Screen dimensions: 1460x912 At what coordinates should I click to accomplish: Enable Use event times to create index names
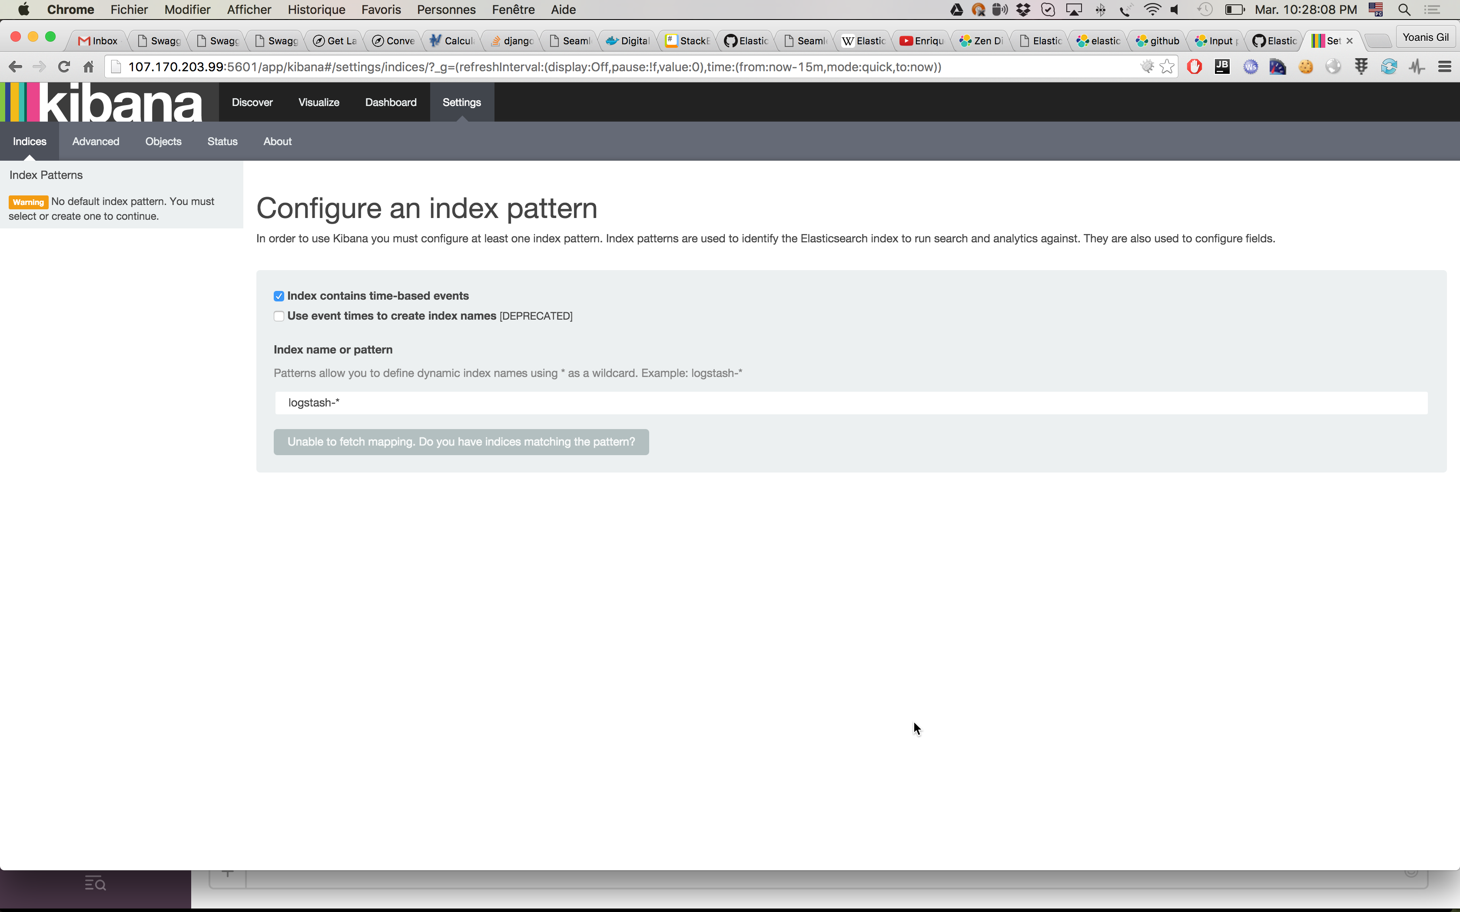click(x=278, y=315)
